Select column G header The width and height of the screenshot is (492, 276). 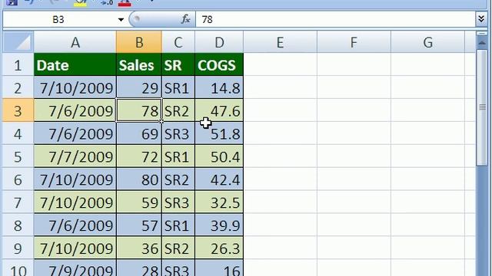click(x=427, y=42)
